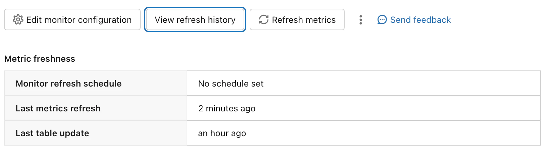Click the No schedule set value
Image resolution: width=551 pixels, height=157 pixels.
tap(231, 84)
